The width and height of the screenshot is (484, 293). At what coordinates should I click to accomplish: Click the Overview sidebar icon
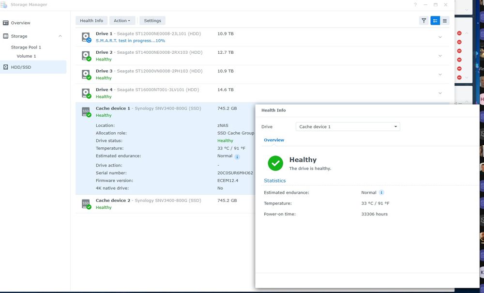5,23
